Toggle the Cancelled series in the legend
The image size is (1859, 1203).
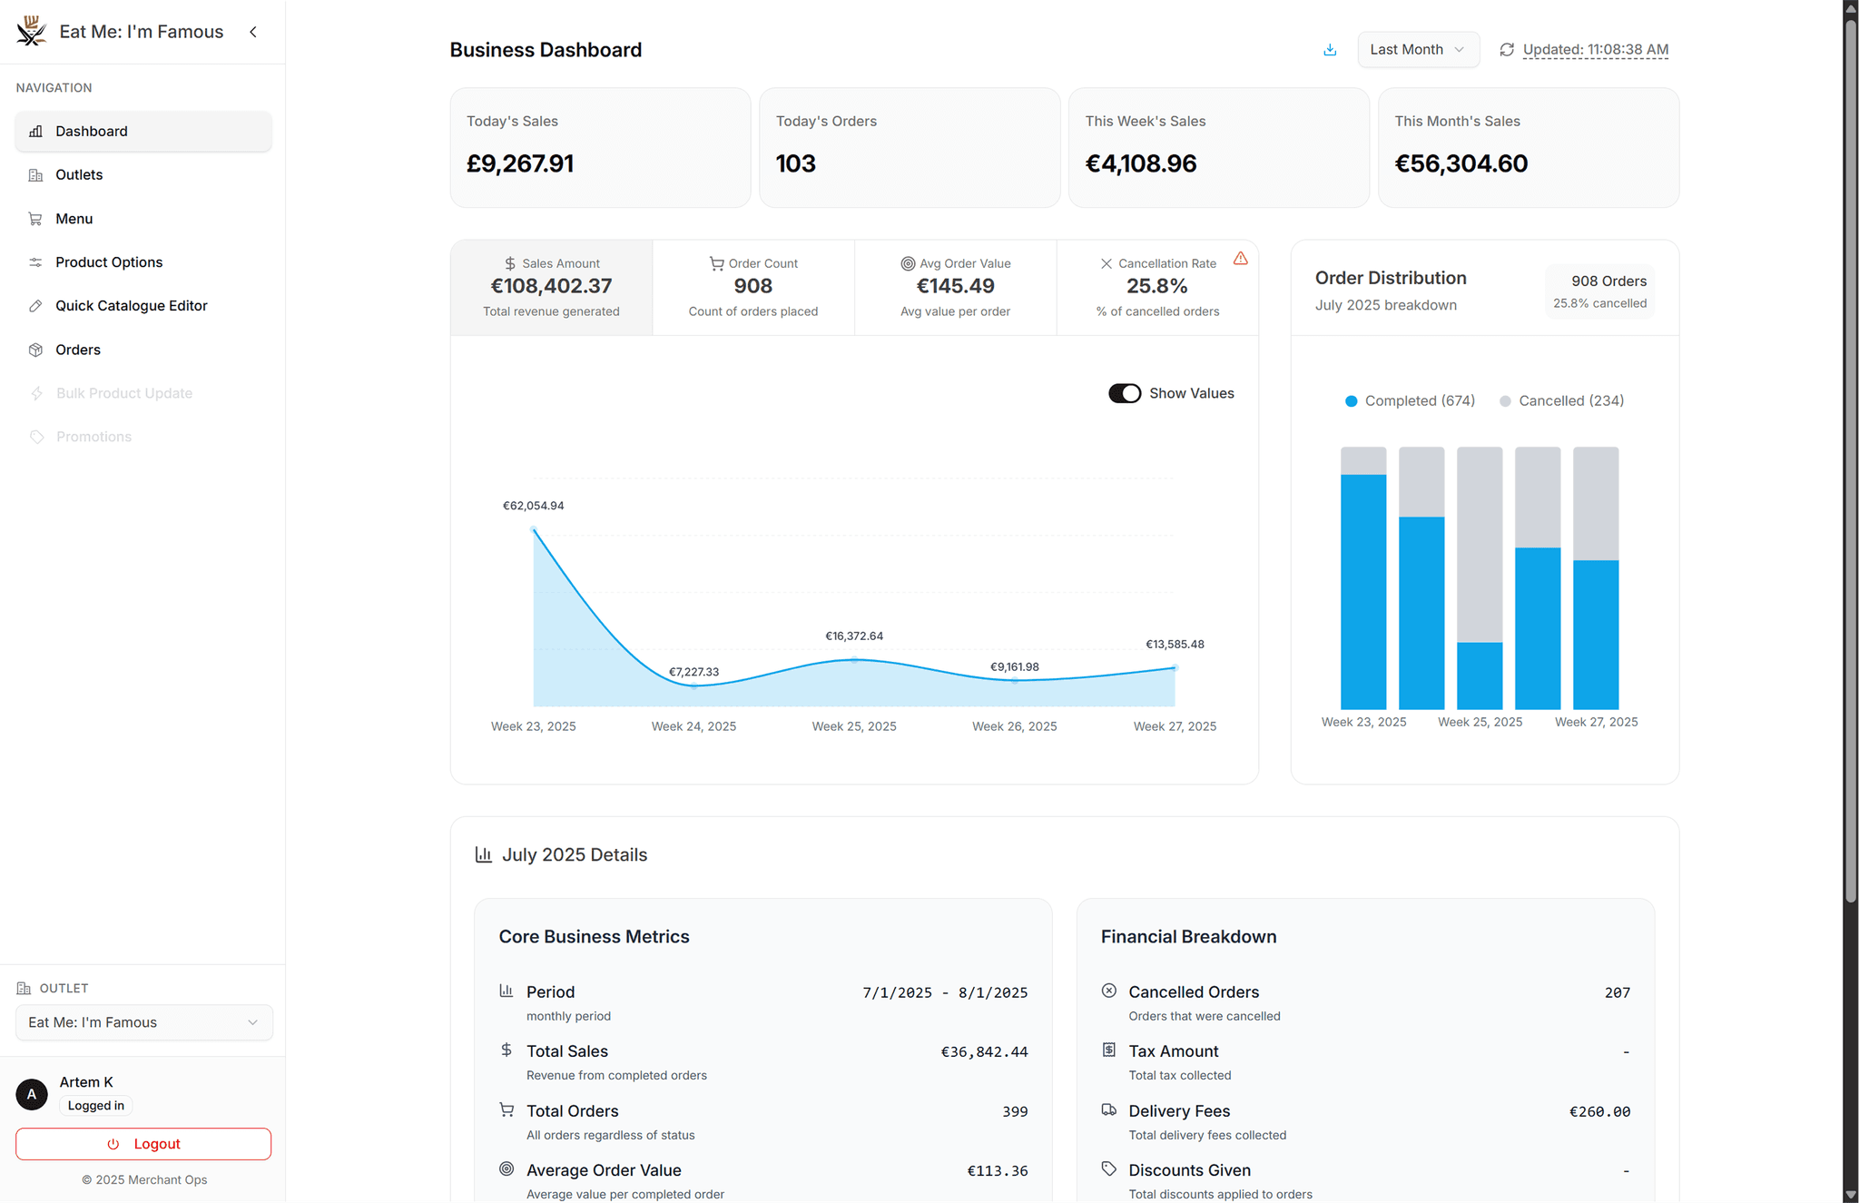click(x=1559, y=400)
